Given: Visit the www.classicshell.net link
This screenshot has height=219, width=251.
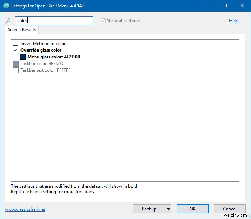Looking at the screenshot, I should click(x=25, y=209).
